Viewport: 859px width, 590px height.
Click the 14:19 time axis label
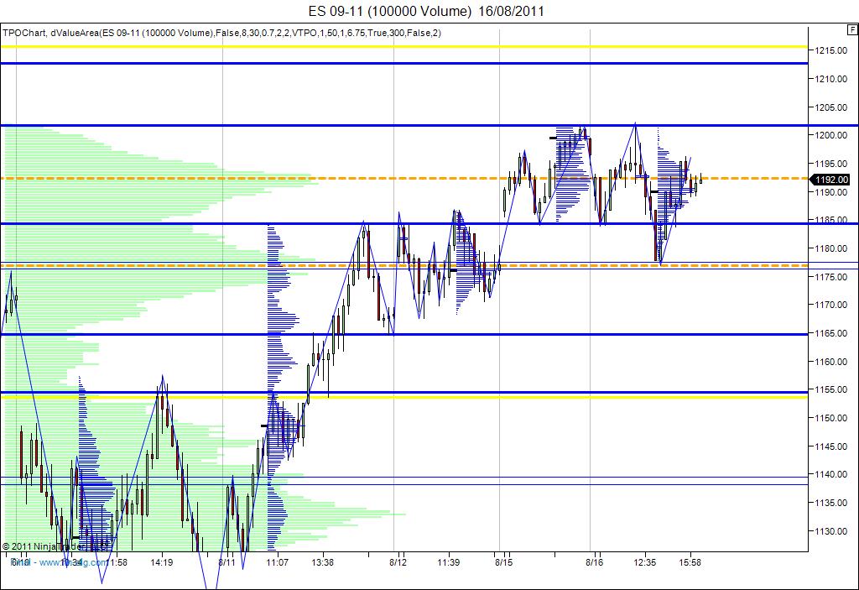tap(162, 562)
